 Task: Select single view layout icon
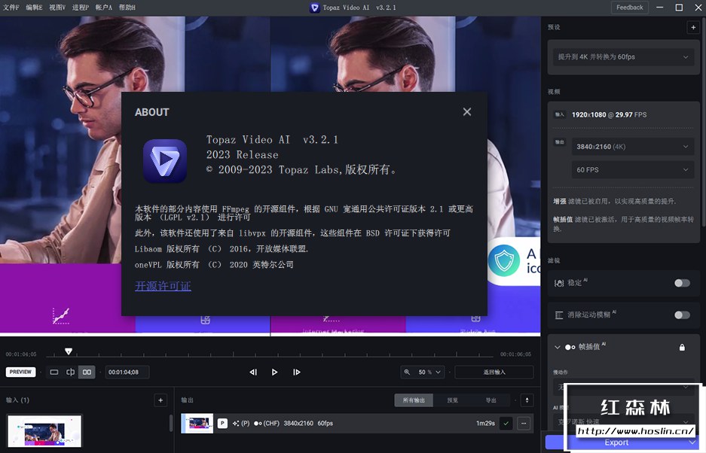[54, 372]
